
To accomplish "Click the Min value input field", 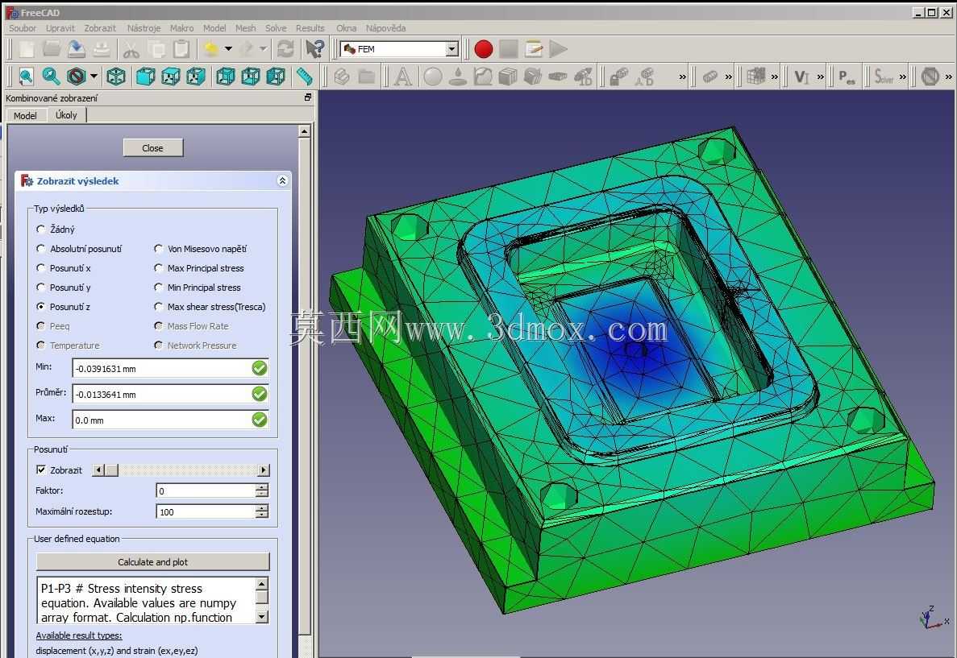I will click(x=170, y=368).
